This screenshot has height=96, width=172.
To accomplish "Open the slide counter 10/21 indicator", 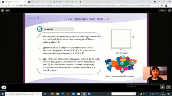I will pos(8,10).
